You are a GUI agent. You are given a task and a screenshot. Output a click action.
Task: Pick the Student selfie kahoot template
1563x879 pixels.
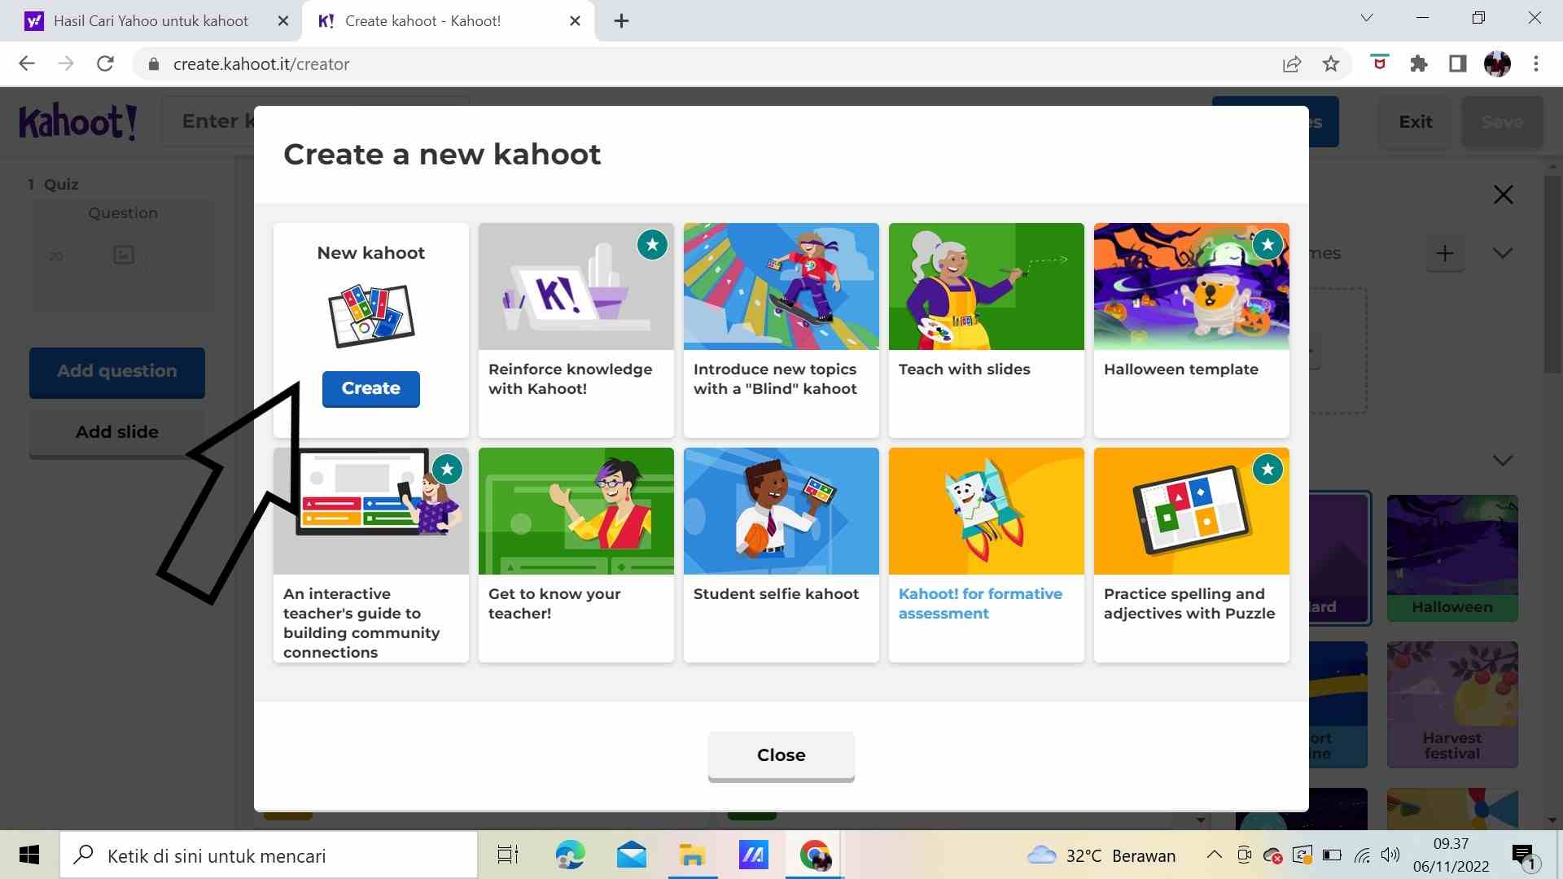tap(781, 554)
